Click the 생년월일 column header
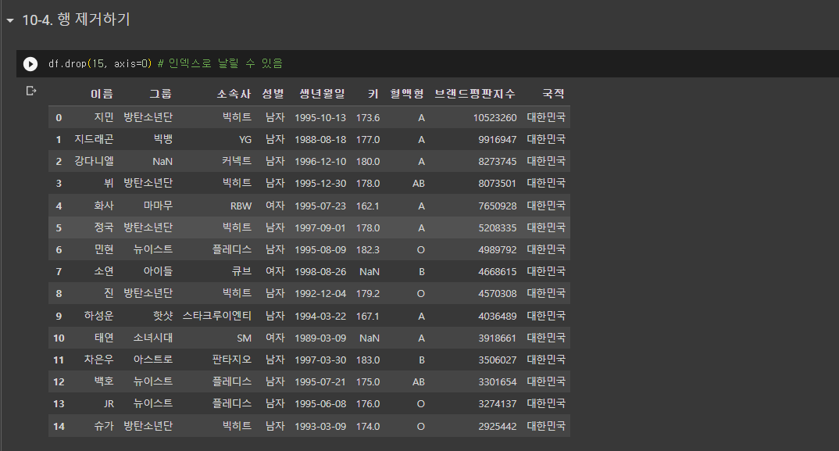The height and width of the screenshot is (451, 839). coord(322,95)
